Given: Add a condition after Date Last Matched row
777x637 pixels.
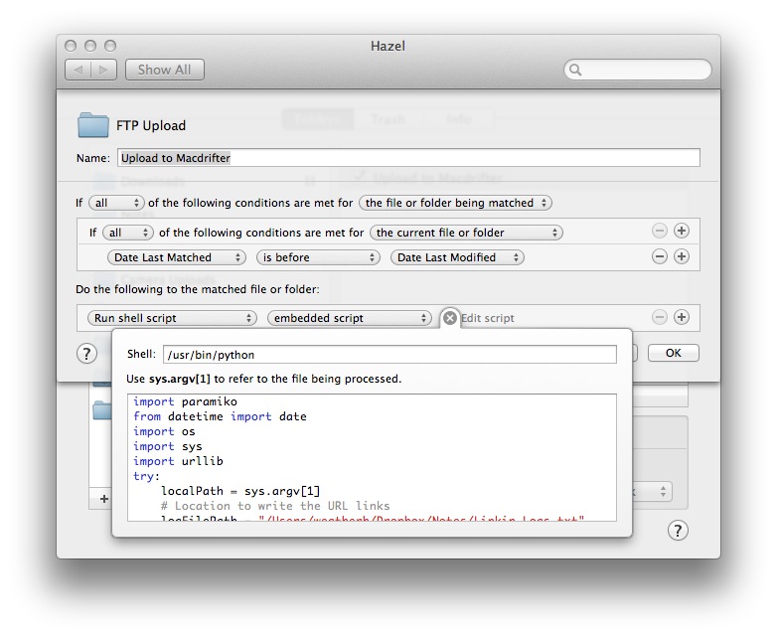Looking at the screenshot, I should click(x=682, y=256).
